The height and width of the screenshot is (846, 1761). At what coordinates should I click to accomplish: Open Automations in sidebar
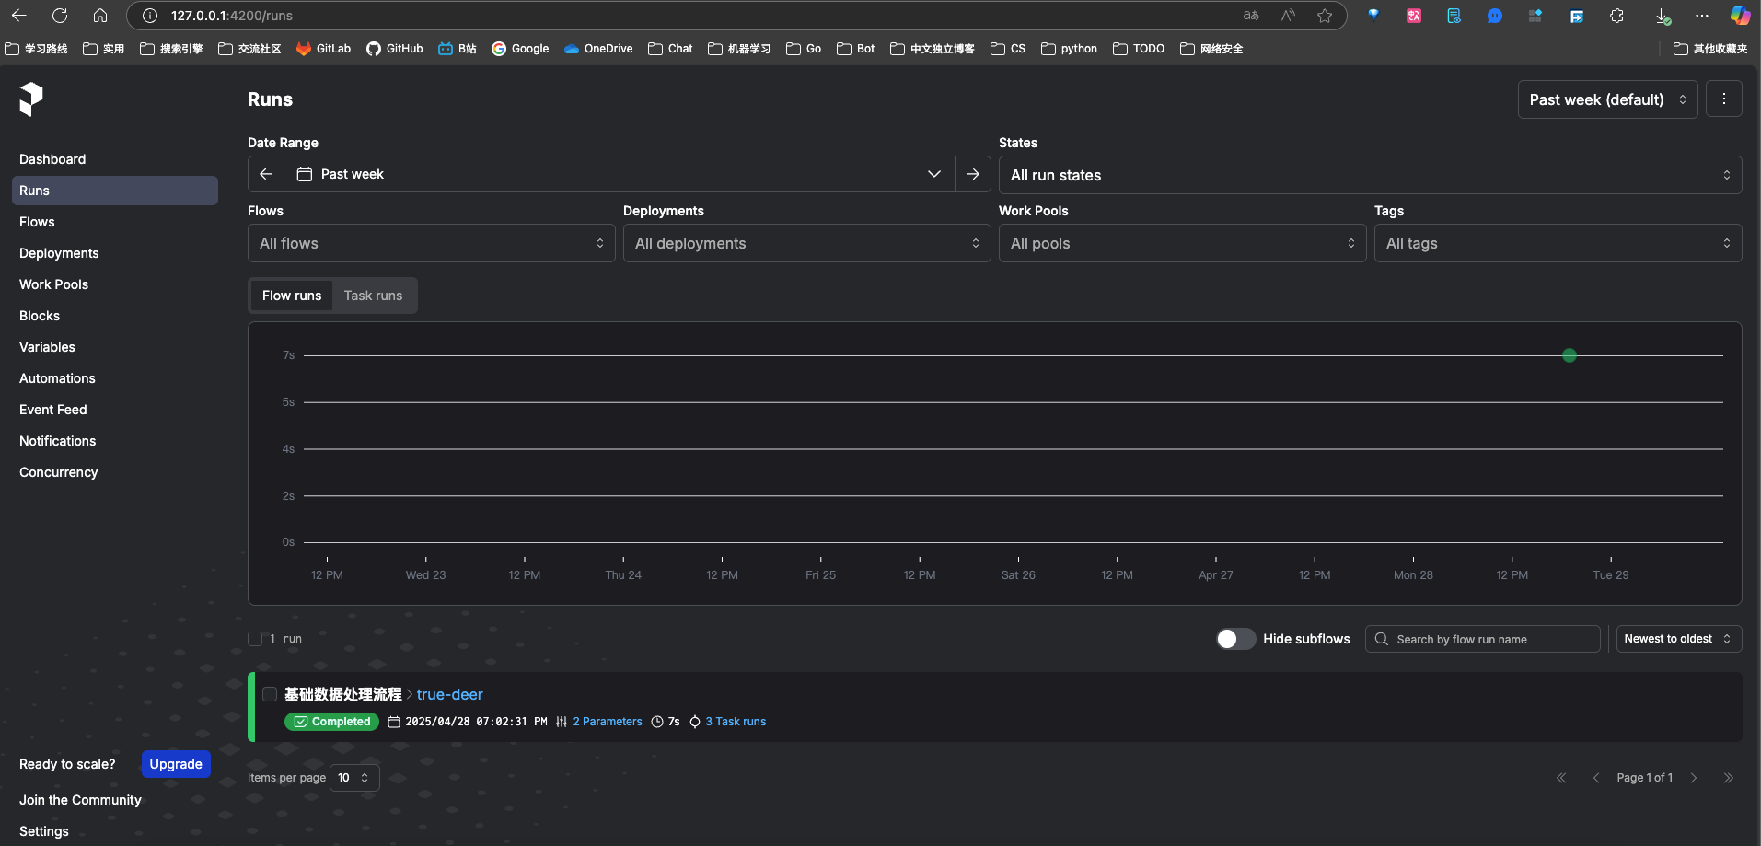click(x=115, y=378)
